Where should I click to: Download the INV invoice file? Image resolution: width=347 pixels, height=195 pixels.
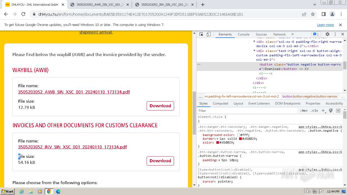coord(160,161)
